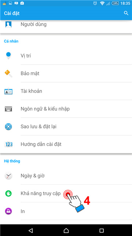The height and width of the screenshot is (236, 132).
Task: Tap the search magnifier icon
Action: (126, 13)
